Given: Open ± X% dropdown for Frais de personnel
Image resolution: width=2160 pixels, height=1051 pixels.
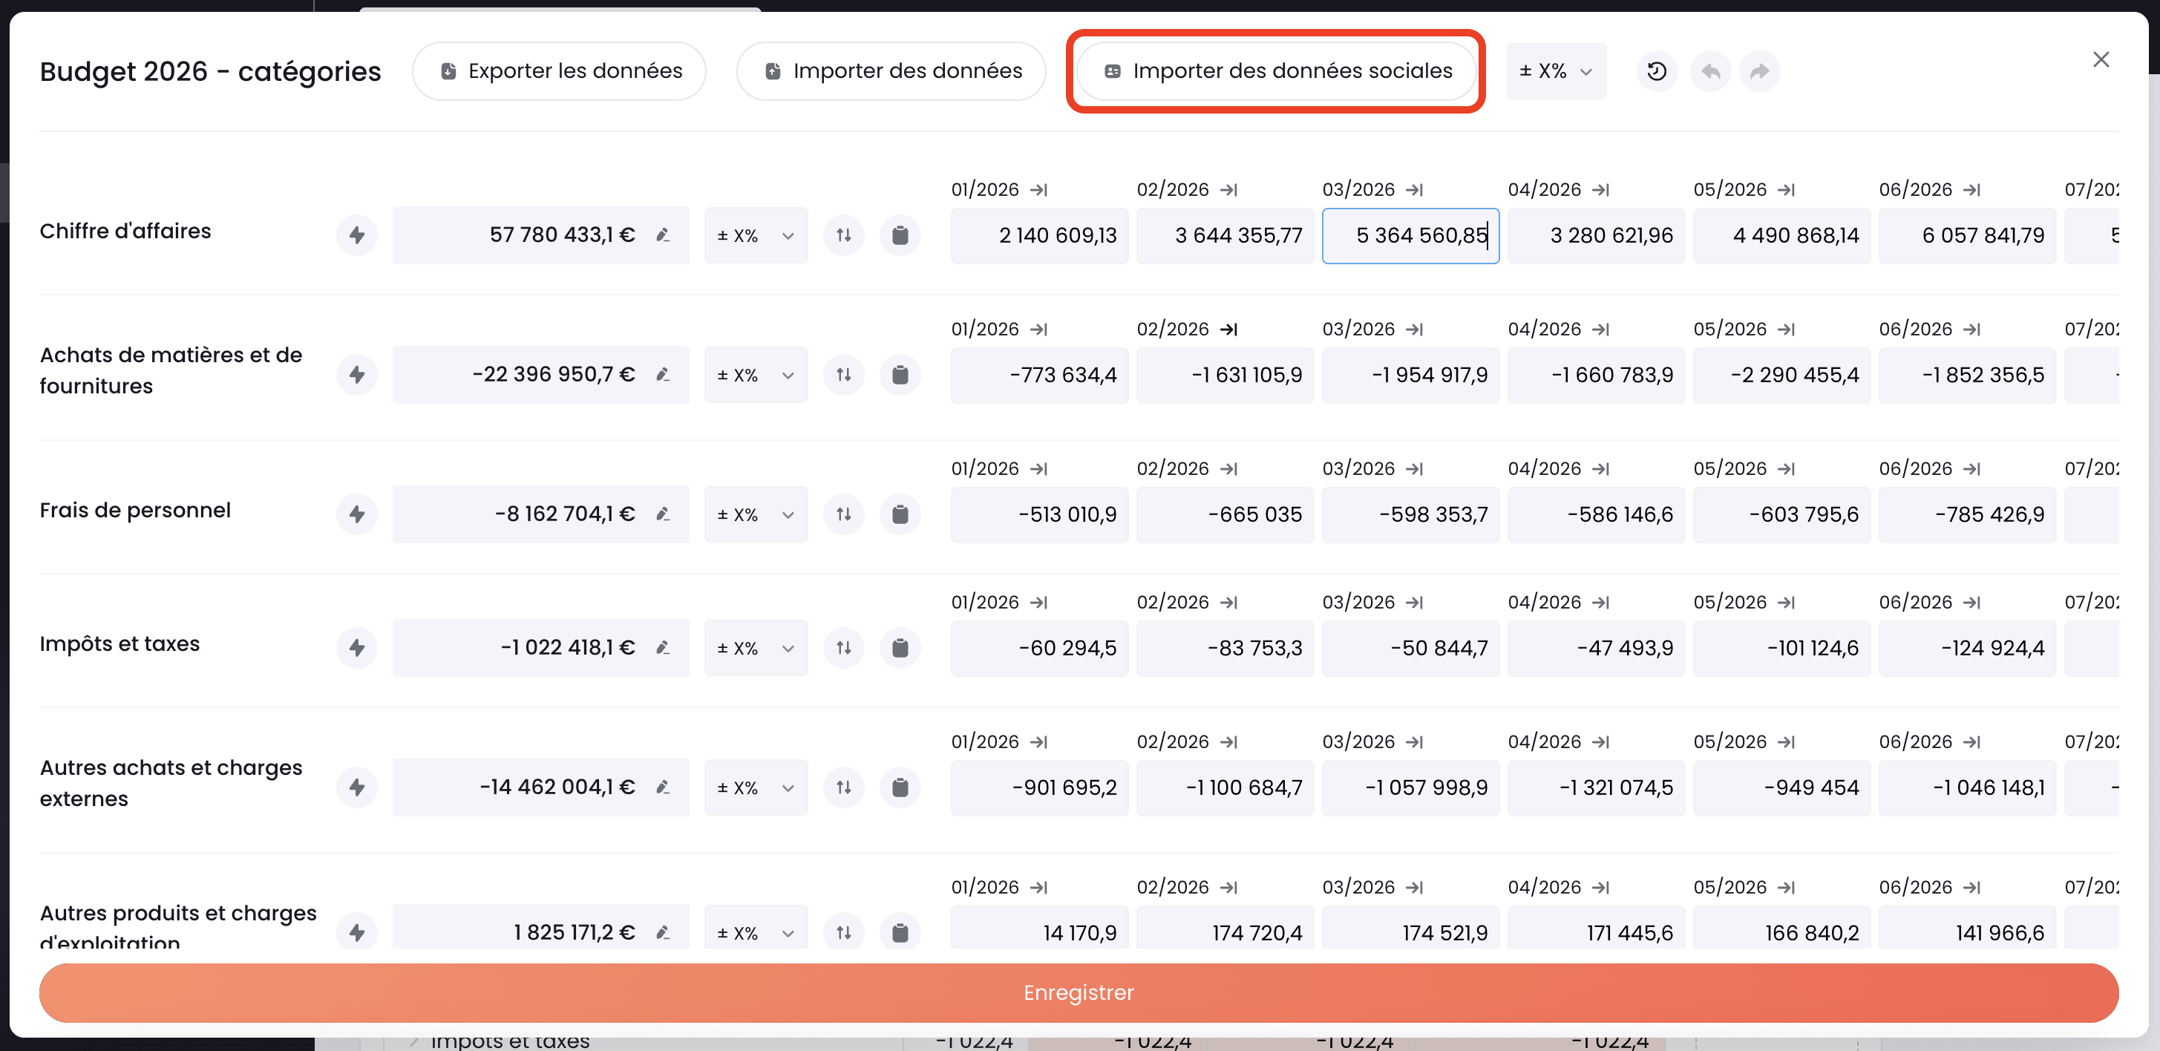Looking at the screenshot, I should click(x=755, y=514).
